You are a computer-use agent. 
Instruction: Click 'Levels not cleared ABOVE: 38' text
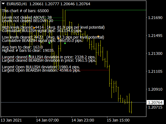click(27, 17)
